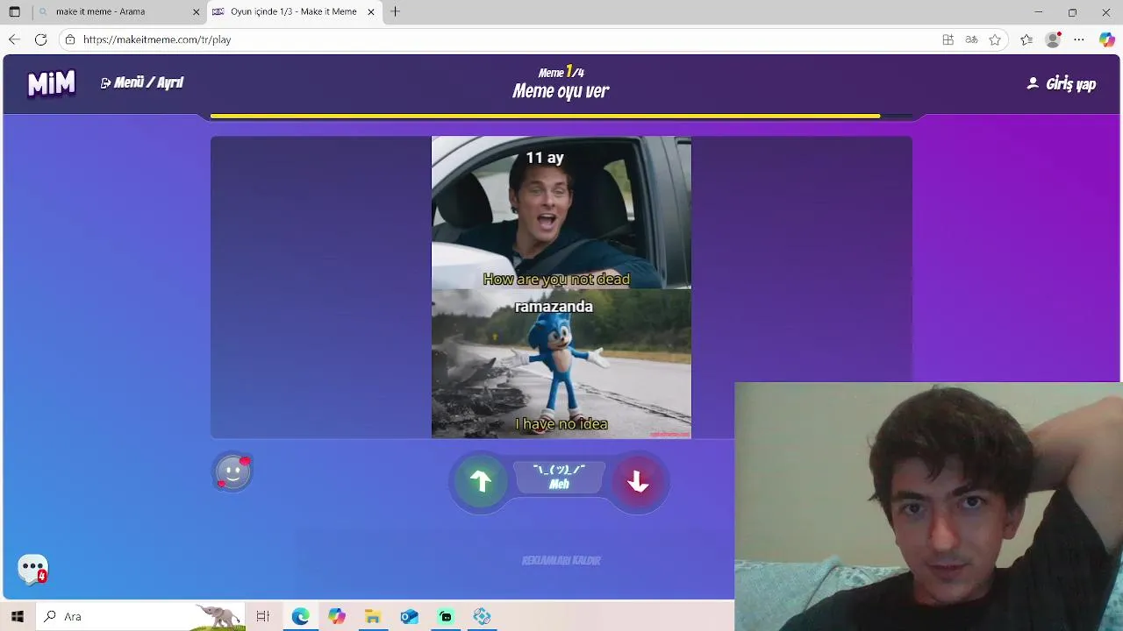Open Task View on taskbar
This screenshot has height=631, width=1123.
pos(262,616)
